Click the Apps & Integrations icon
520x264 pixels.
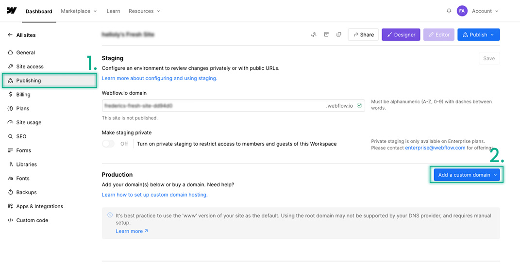pyautogui.click(x=10, y=206)
